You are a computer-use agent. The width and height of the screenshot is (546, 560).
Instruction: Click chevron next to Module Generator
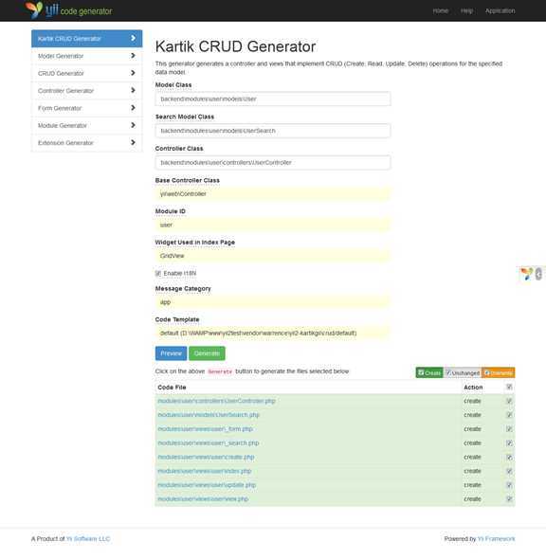[133, 125]
